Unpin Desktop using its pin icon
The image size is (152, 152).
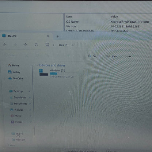click(30, 91)
